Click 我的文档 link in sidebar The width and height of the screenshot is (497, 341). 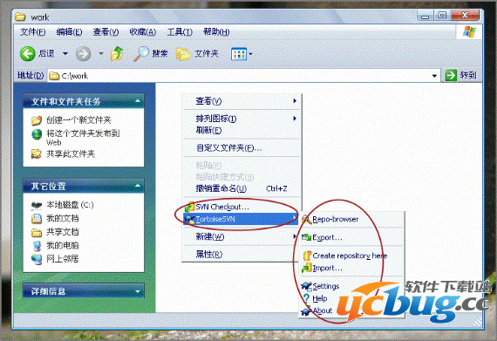pyautogui.click(x=63, y=218)
